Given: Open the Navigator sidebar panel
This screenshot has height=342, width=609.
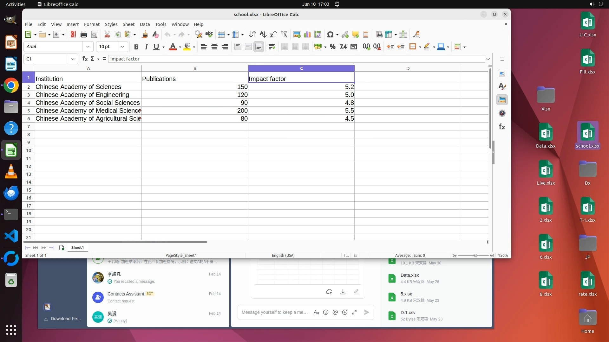Looking at the screenshot, I should point(502,113).
